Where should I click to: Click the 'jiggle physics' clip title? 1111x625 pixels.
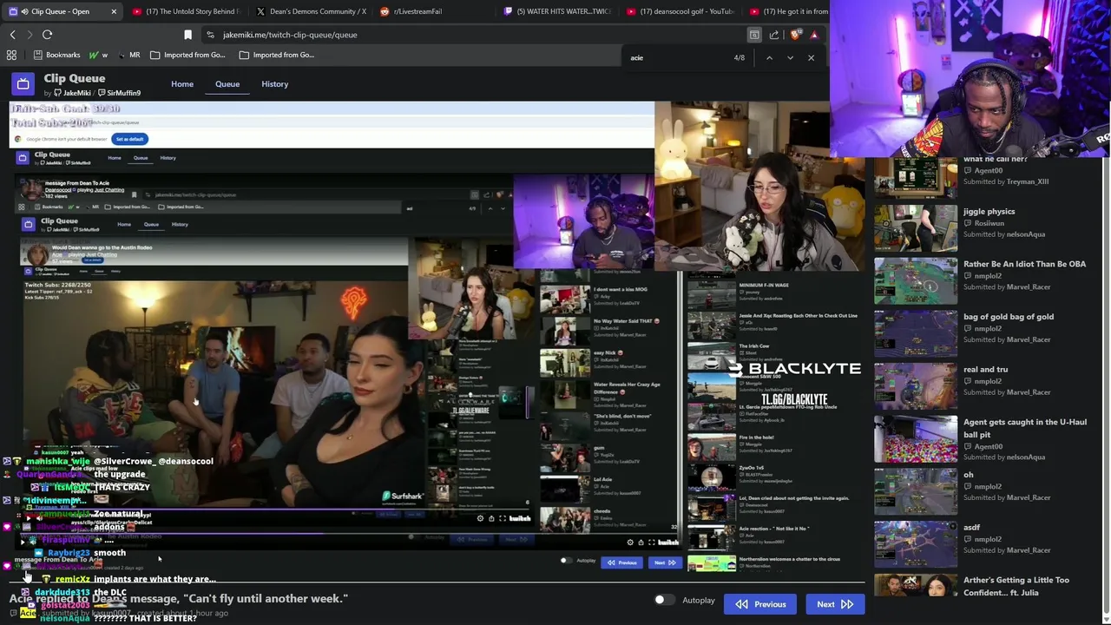[989, 212]
